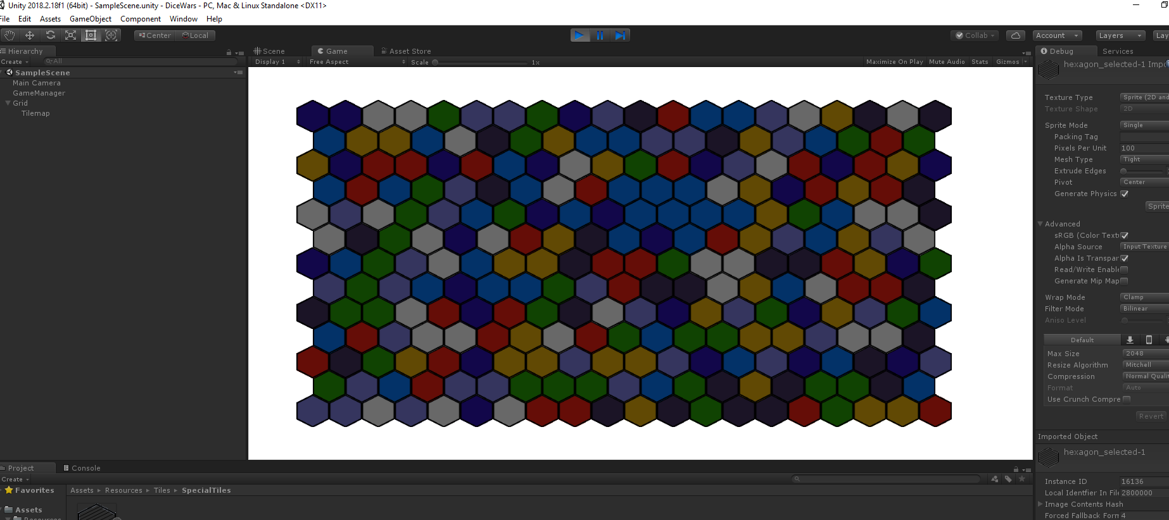
Task: Search project by label icon
Action: pyautogui.click(x=1008, y=479)
